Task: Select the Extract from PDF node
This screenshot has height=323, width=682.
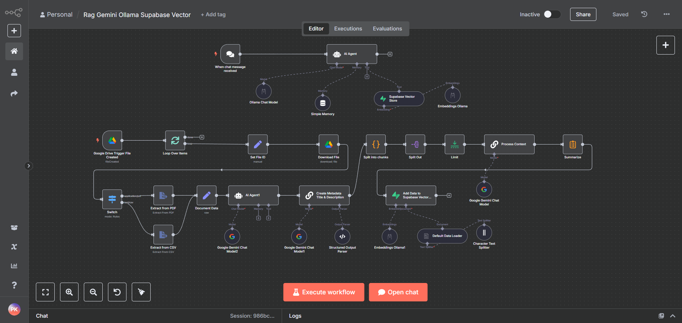Action: tap(163, 195)
